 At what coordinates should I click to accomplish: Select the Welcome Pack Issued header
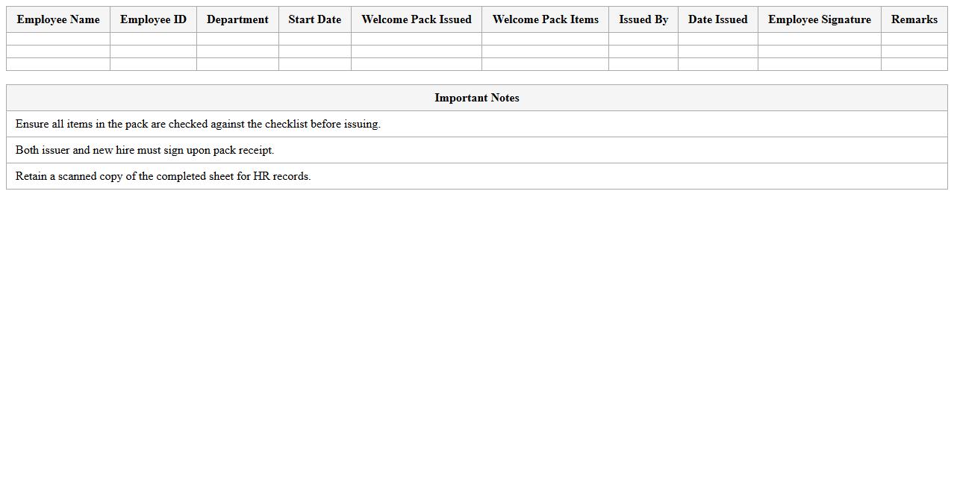(x=416, y=19)
